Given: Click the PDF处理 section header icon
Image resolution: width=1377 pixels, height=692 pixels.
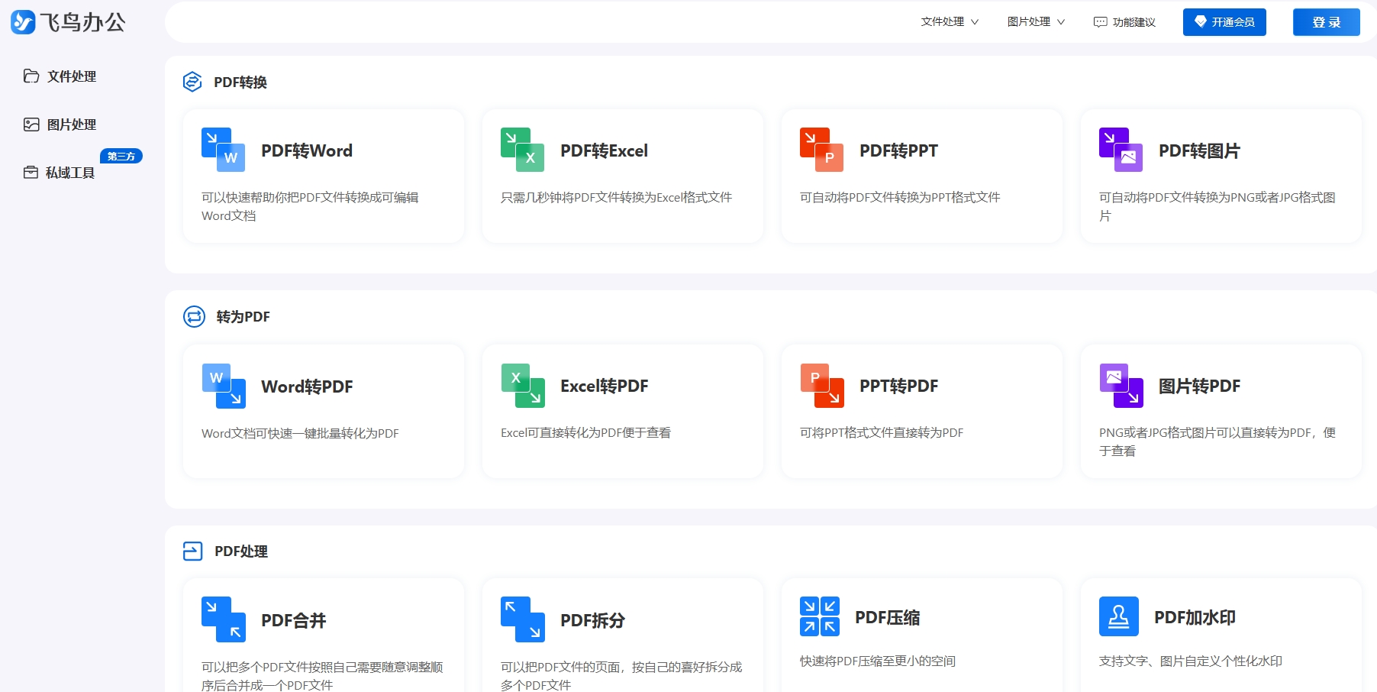Looking at the screenshot, I should 193,551.
